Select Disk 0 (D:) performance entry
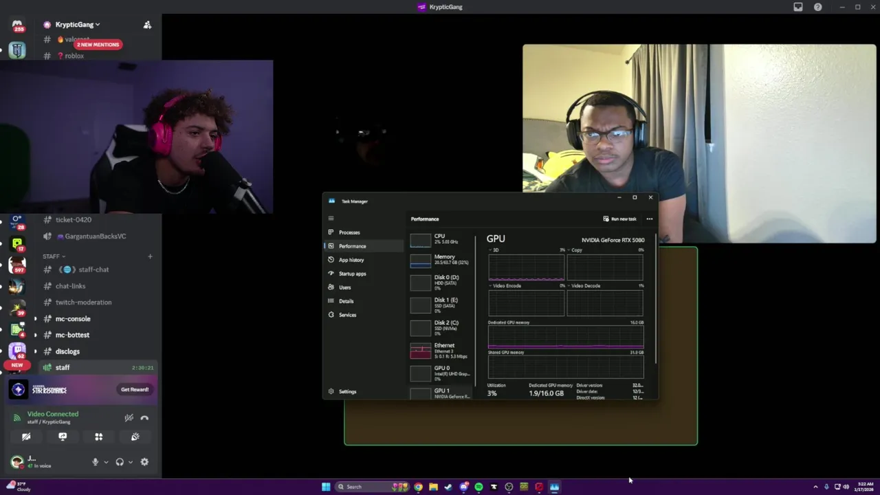This screenshot has width=880, height=495. pos(440,283)
